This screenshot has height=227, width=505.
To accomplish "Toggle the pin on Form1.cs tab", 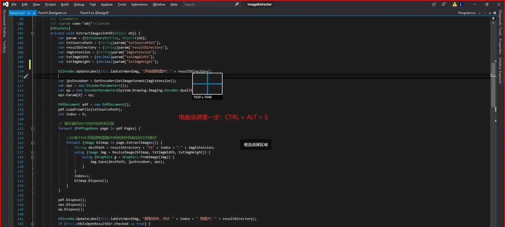I will tap(29, 13).
